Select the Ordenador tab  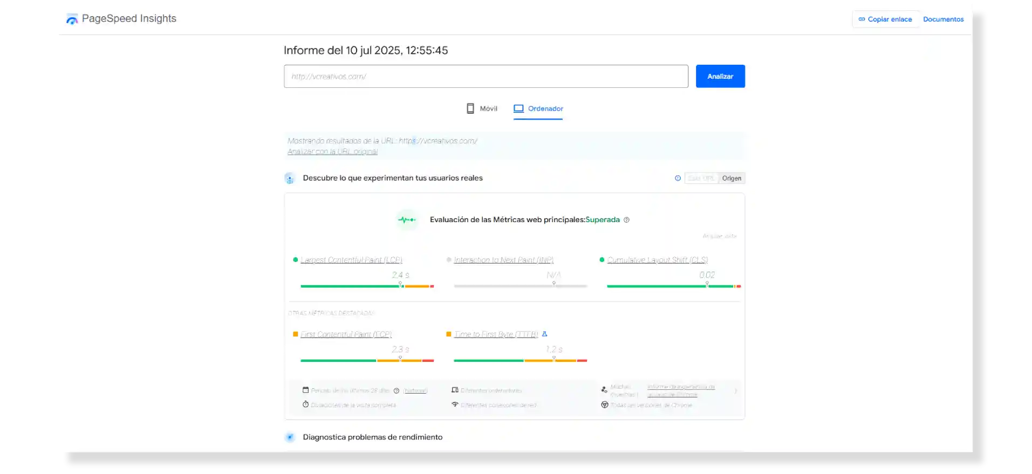click(538, 108)
